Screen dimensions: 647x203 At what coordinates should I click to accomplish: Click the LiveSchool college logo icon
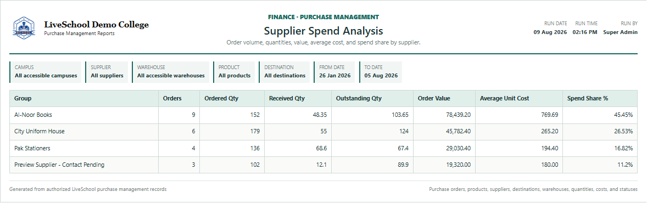[24, 28]
